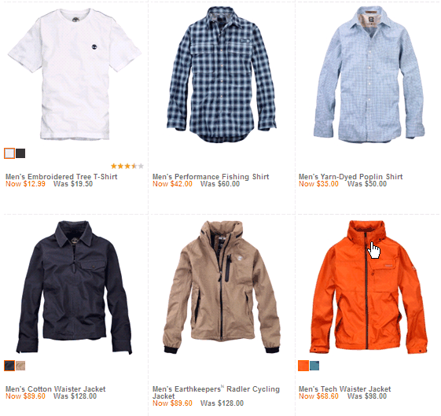Open Men's Tech Waister Jacket link
Screen dimensions: 441x416
tap(345, 389)
